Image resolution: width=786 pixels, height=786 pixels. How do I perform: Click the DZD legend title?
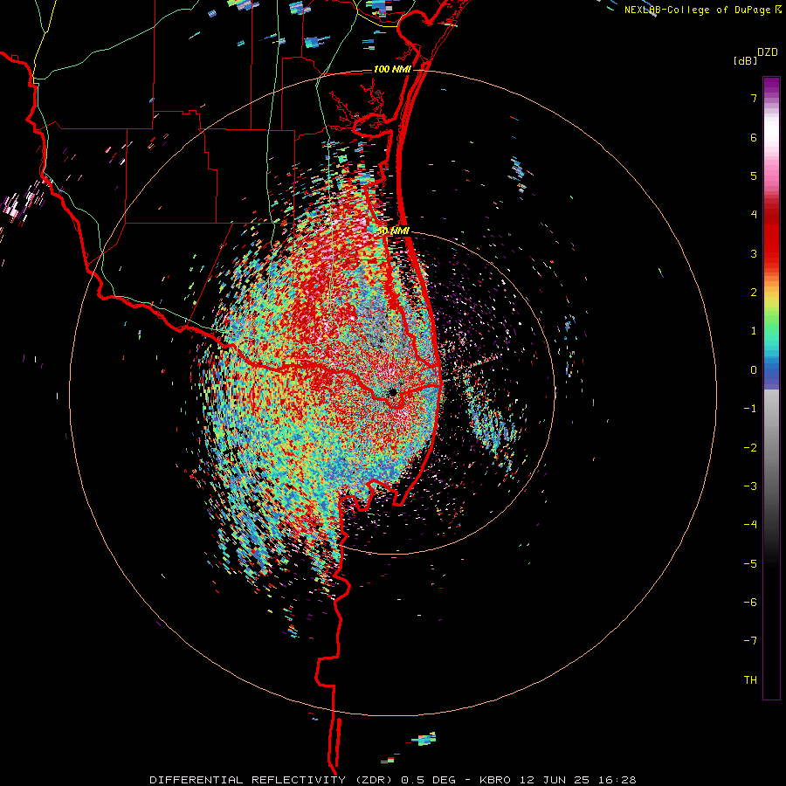tap(768, 52)
